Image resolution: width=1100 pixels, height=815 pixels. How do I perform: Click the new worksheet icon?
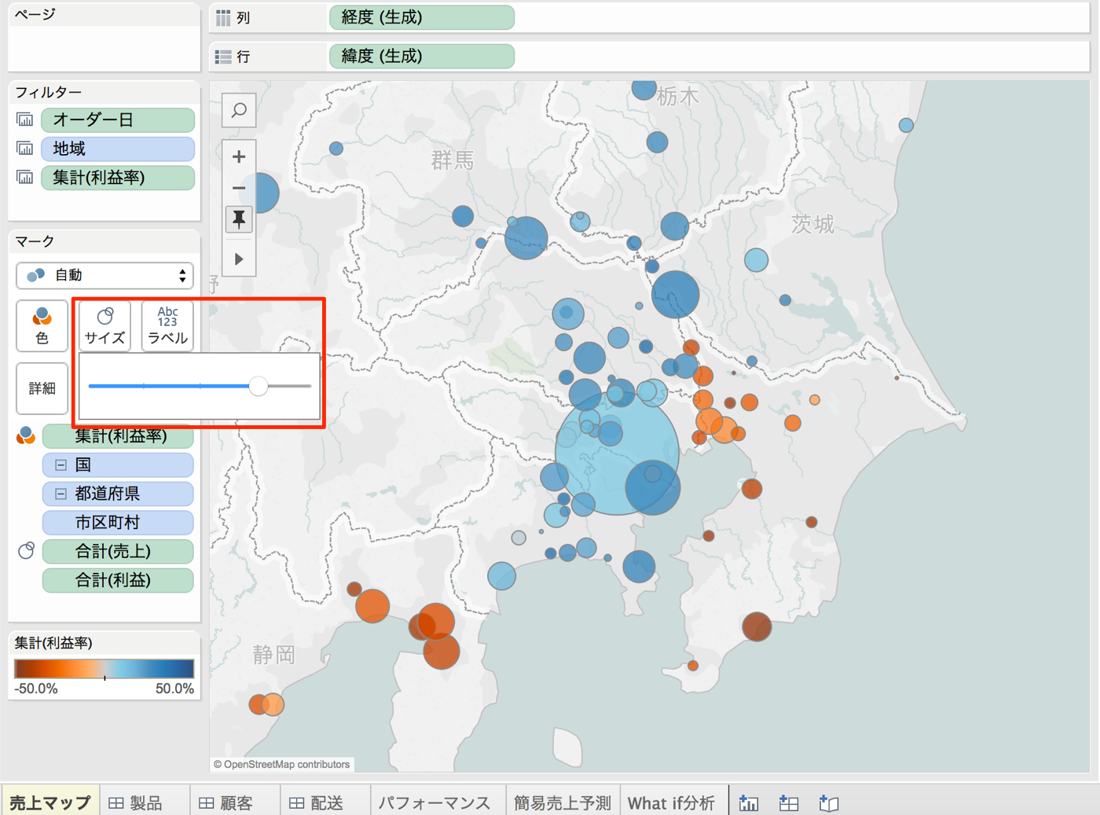pyautogui.click(x=749, y=802)
